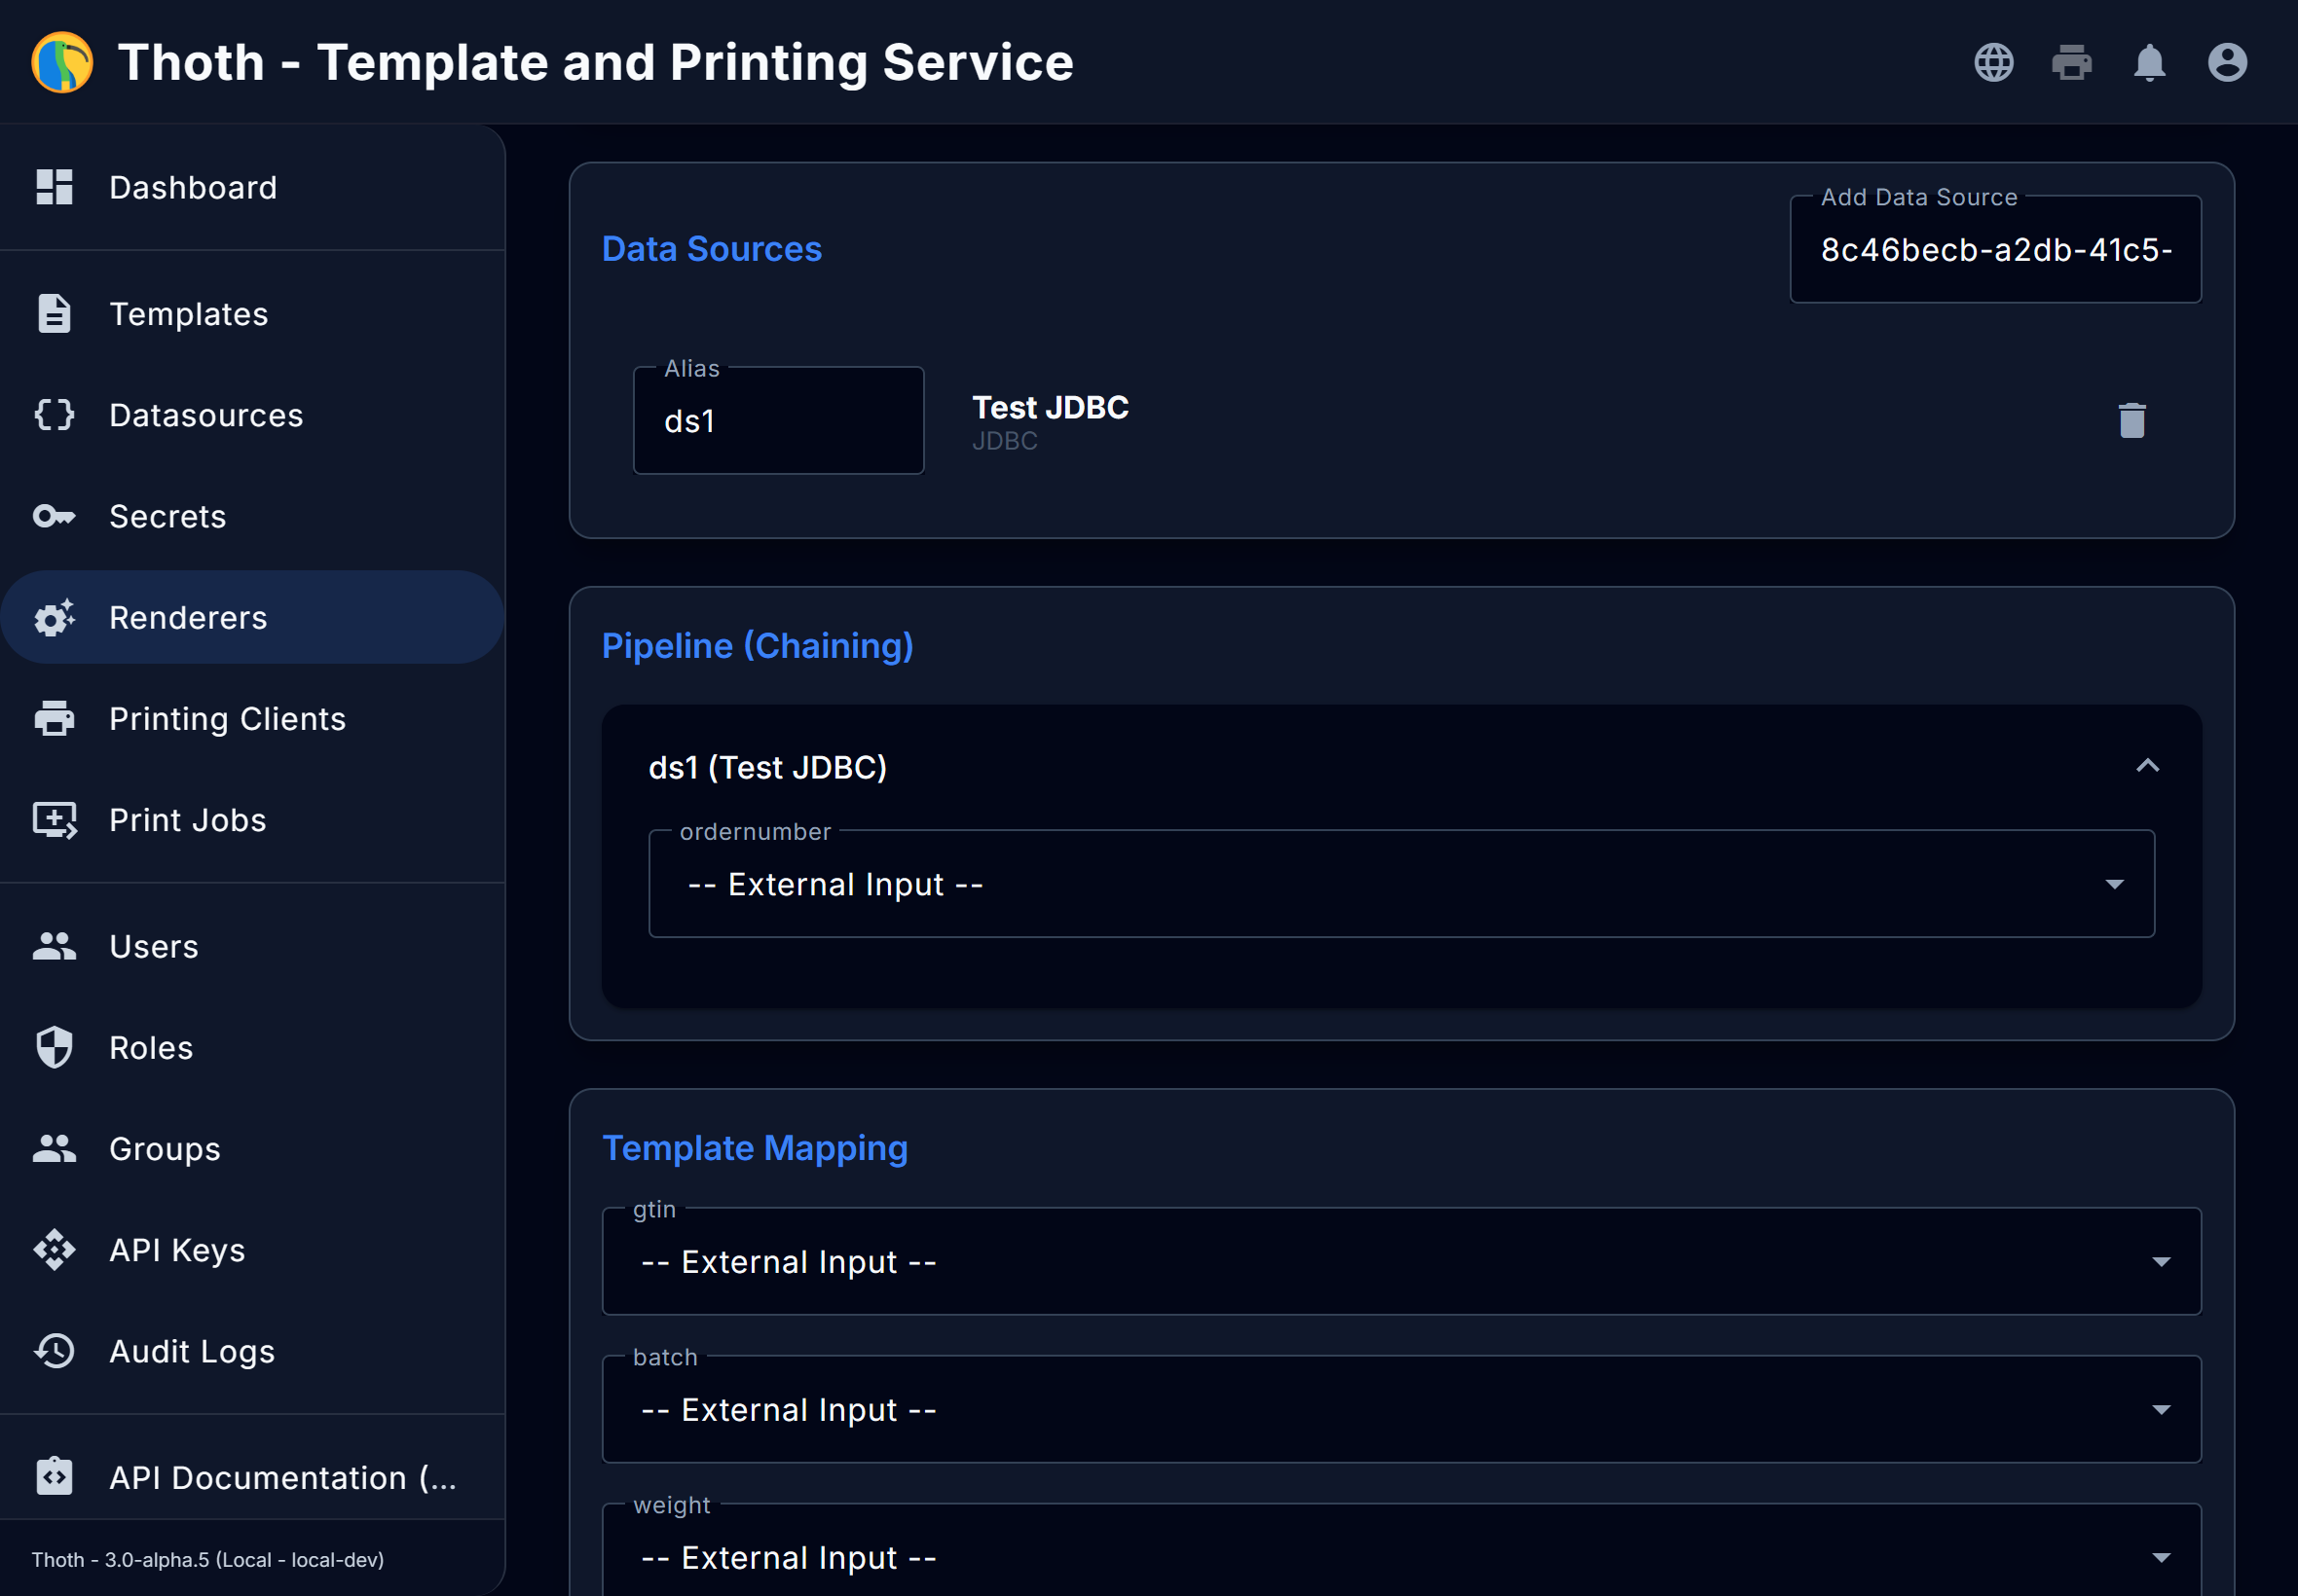Delete the Test JDBC data source
Screen dimensions: 2298x1596
2131,420
